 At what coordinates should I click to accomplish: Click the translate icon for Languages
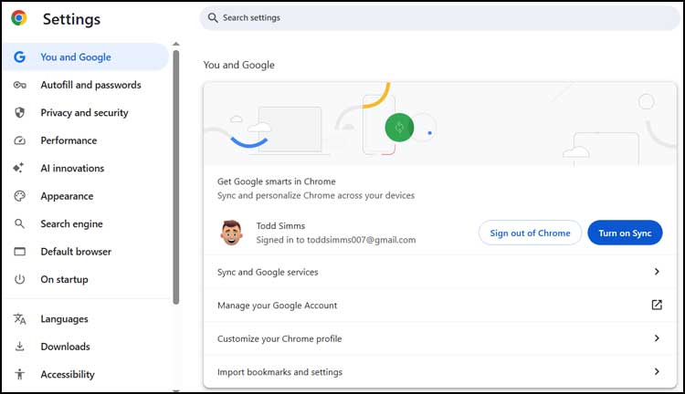(x=20, y=319)
